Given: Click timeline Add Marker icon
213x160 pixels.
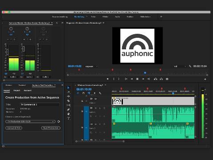Looking at the screenshot, I should pyautogui.click(x=95, y=93).
